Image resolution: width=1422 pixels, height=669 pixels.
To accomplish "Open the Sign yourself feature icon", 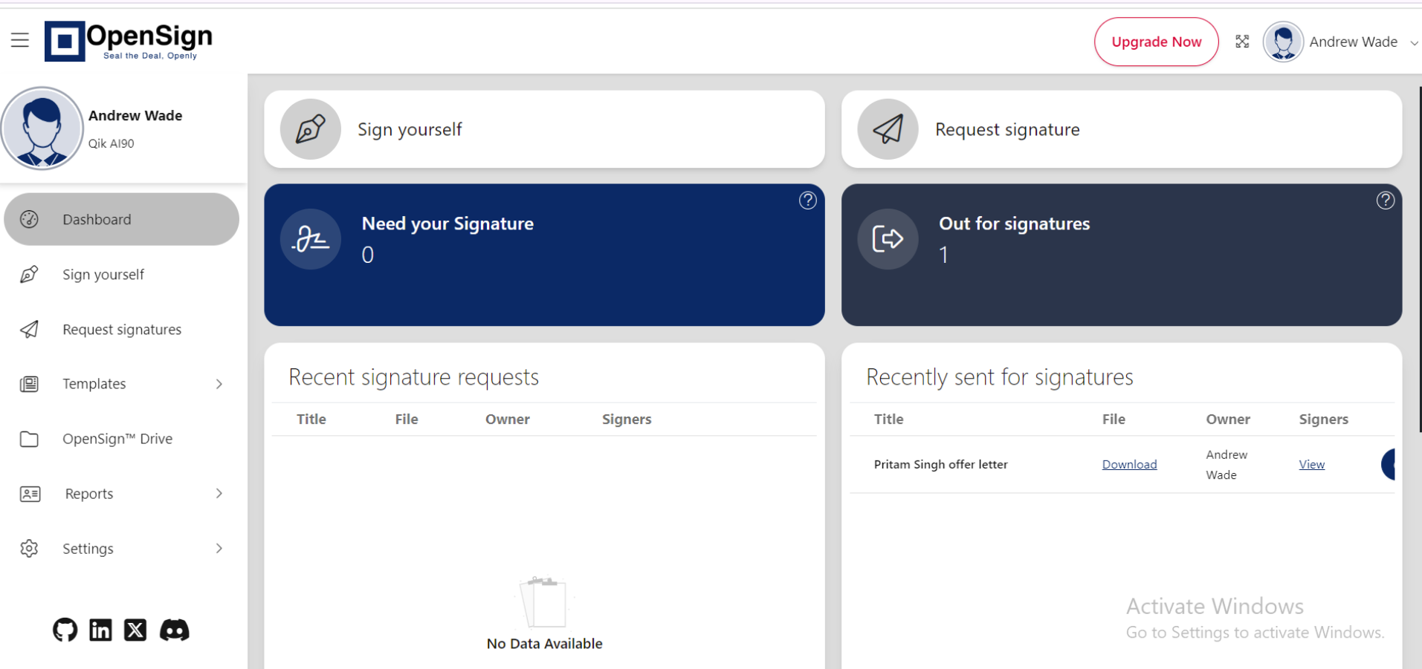I will [x=310, y=129].
